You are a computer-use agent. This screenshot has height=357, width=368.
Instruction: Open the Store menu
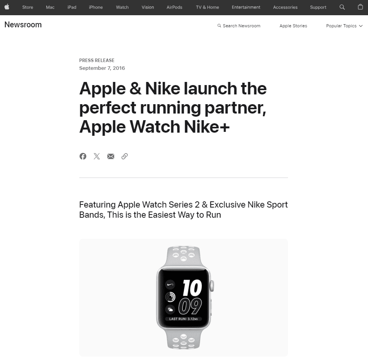[28, 7]
